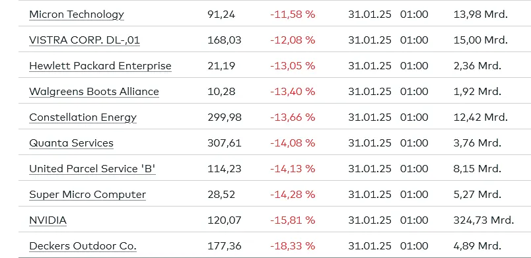Screen dimensions: 531x258
Task: Open the Micron Technology stock link
Action: point(77,15)
